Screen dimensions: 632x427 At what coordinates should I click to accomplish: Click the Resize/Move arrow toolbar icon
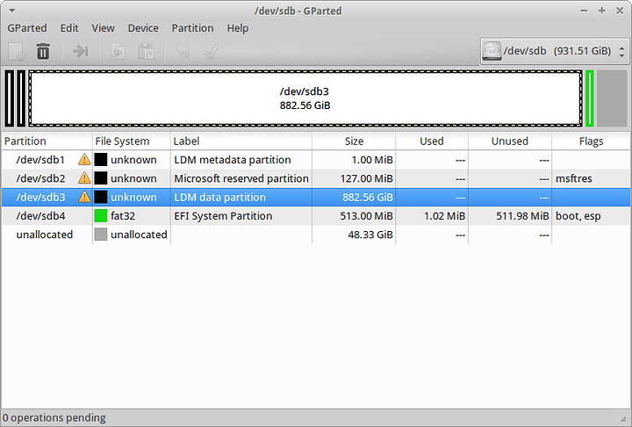pos(81,51)
